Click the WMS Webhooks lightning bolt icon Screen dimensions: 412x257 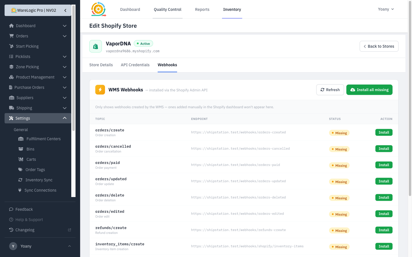pyautogui.click(x=100, y=90)
